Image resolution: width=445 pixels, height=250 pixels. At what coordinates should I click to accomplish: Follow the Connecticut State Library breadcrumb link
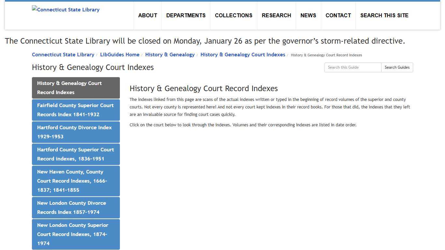63,54
